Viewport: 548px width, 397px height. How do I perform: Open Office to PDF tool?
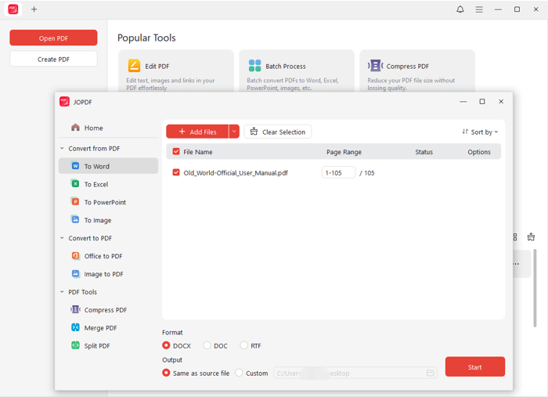click(x=108, y=256)
